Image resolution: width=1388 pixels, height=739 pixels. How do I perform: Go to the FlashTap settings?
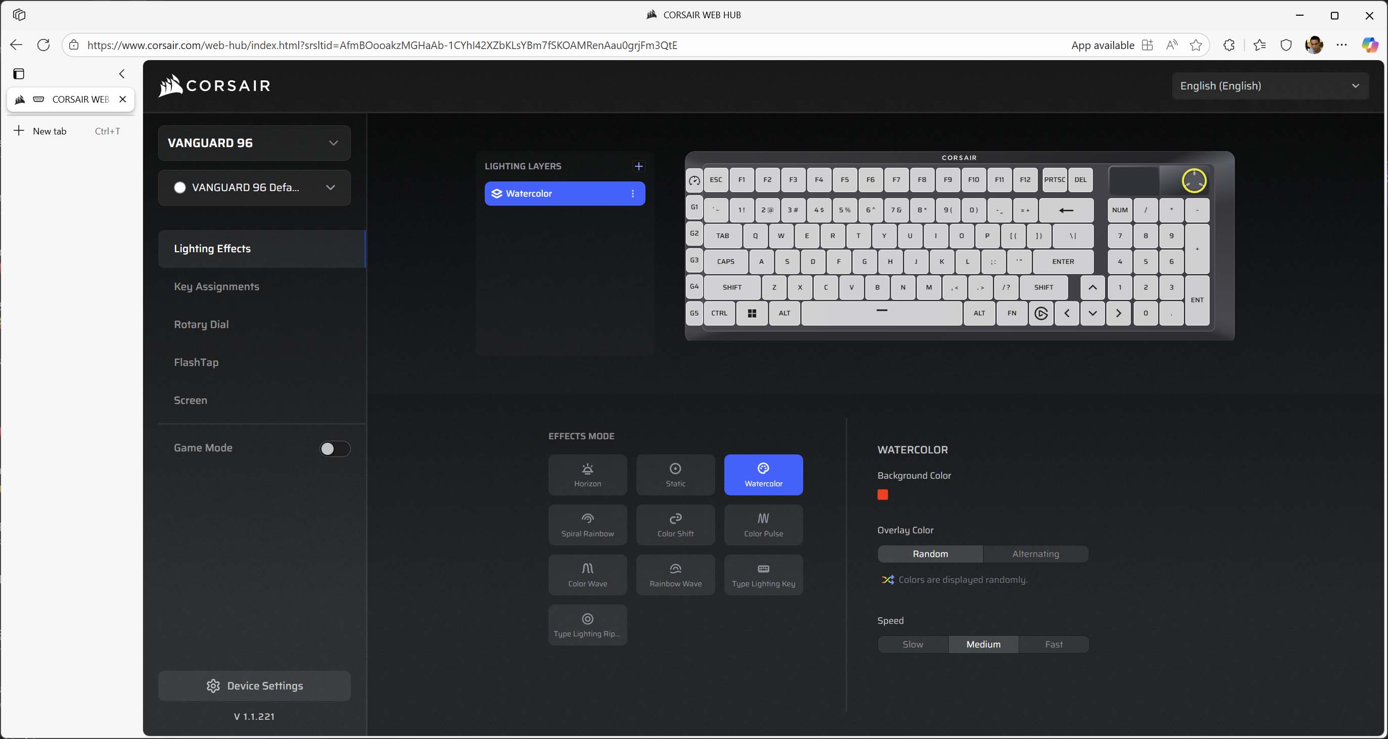(196, 362)
